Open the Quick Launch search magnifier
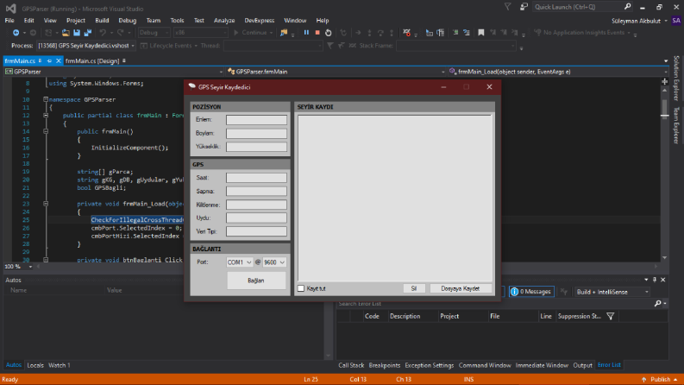 pos(627,7)
